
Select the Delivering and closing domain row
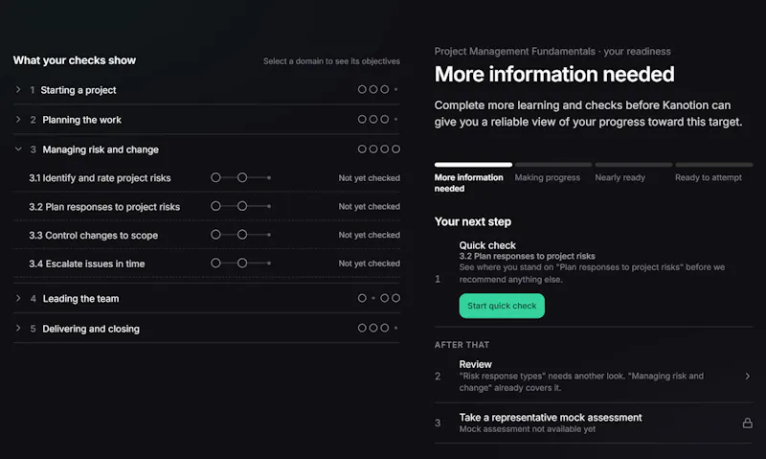point(207,328)
